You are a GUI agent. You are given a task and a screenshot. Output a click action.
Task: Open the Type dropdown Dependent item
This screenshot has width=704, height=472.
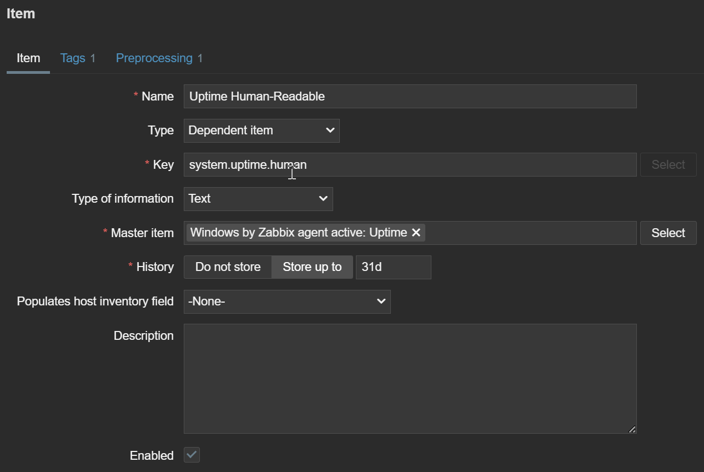[261, 130]
